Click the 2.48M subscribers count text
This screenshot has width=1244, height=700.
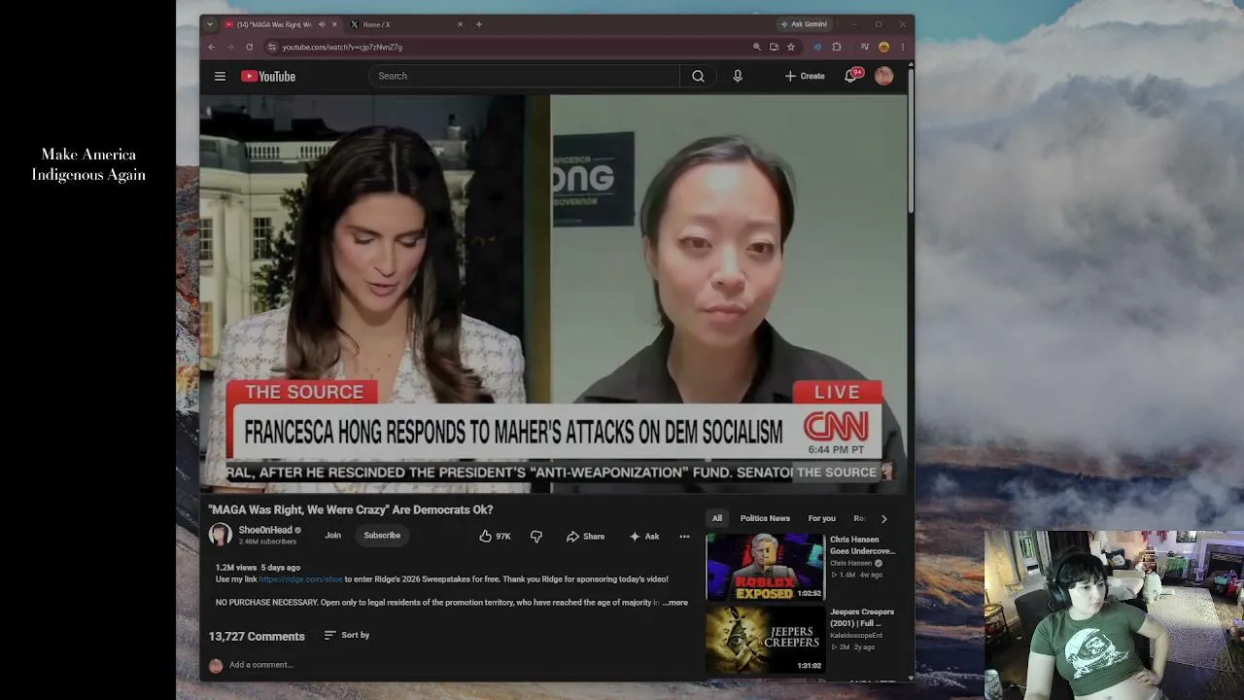267,542
